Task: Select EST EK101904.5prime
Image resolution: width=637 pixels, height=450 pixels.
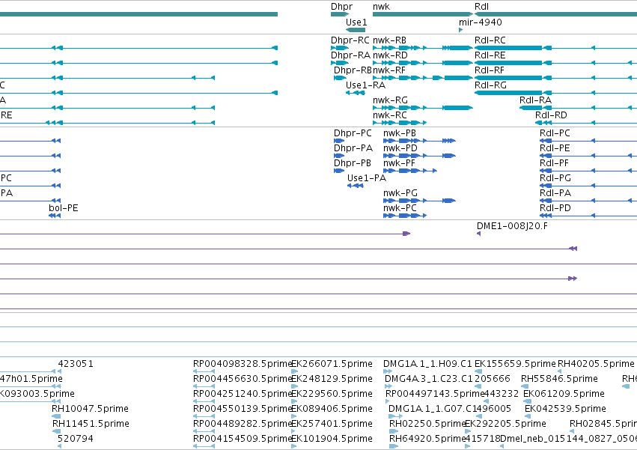Action: coord(294,446)
